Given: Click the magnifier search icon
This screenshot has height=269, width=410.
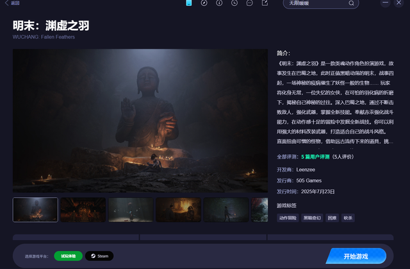Looking at the screenshot, I should pyautogui.click(x=351, y=3).
